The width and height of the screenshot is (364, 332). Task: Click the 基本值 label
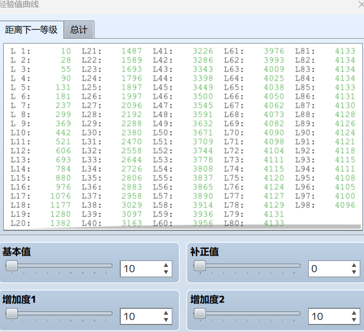coord(17,251)
